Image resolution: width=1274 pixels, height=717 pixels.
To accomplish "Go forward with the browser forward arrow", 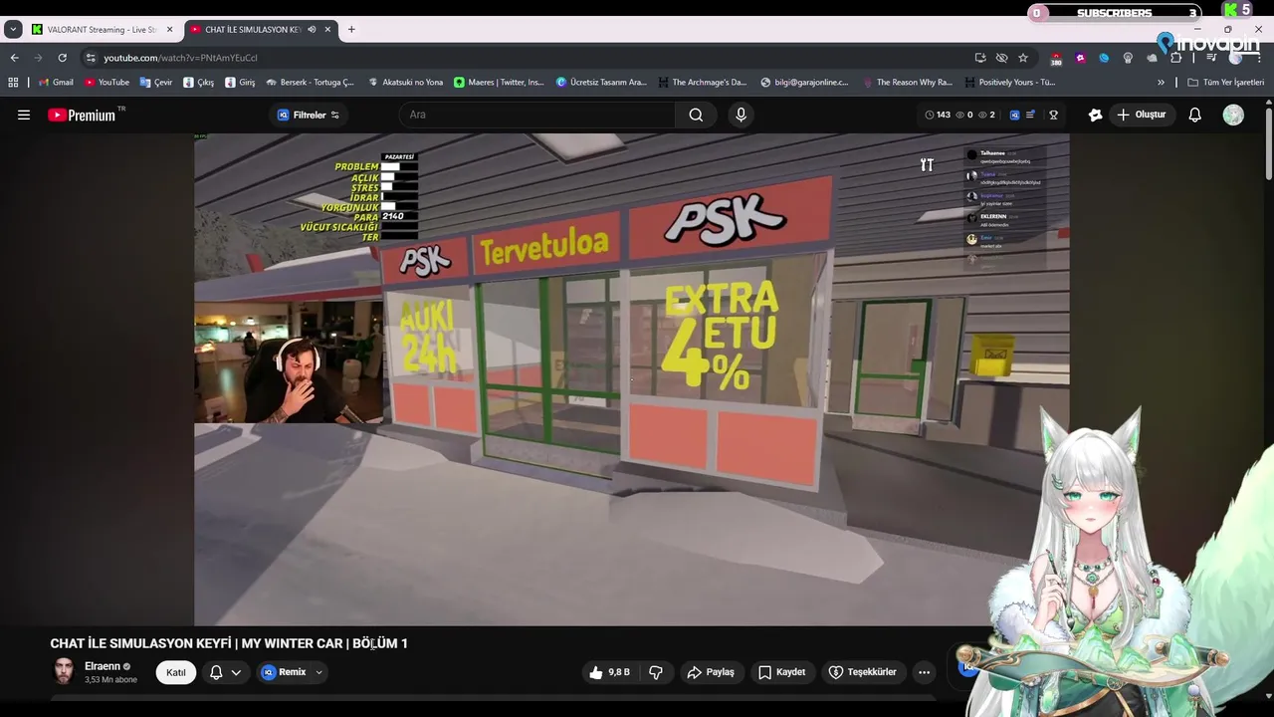I will pos(38,58).
